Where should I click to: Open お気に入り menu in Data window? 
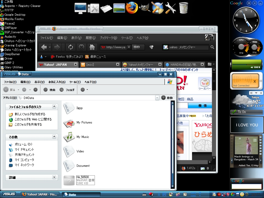tap(57, 82)
